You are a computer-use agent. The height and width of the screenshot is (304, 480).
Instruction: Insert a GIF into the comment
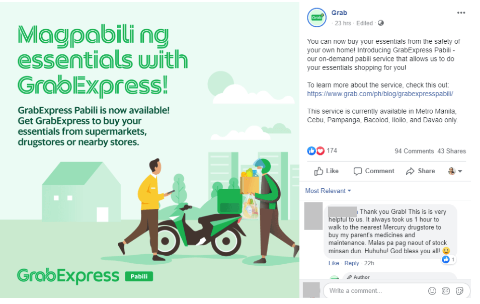(446, 291)
